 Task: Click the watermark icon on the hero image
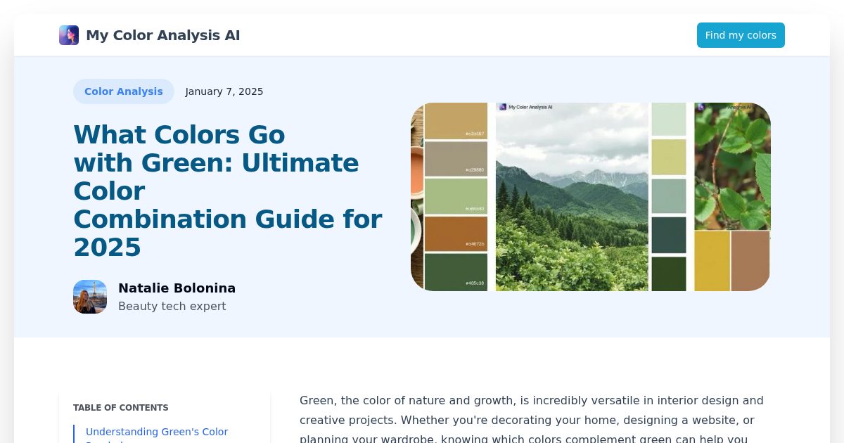[502, 107]
